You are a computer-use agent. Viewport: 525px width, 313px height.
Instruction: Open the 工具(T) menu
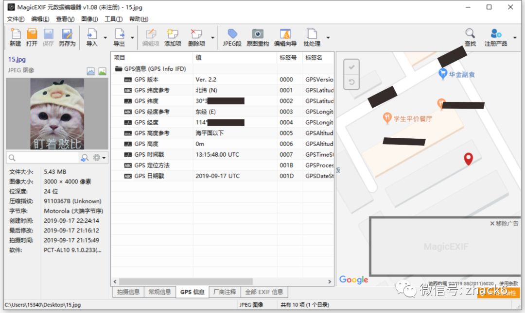click(x=113, y=19)
